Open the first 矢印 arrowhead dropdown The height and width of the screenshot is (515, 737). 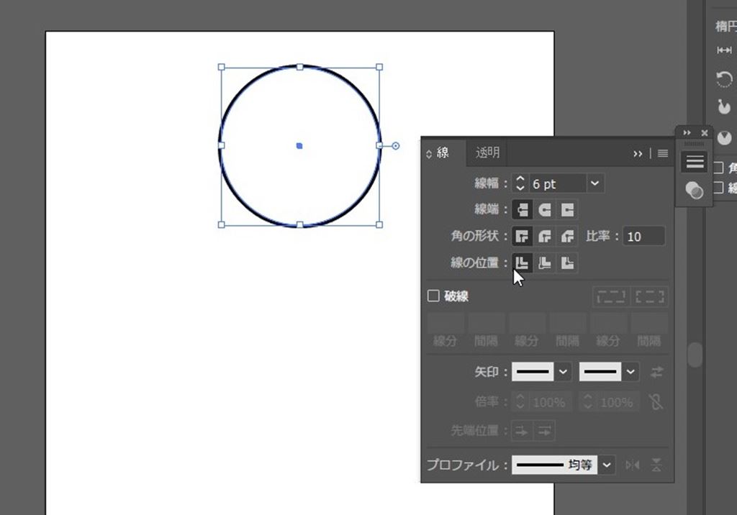point(564,372)
